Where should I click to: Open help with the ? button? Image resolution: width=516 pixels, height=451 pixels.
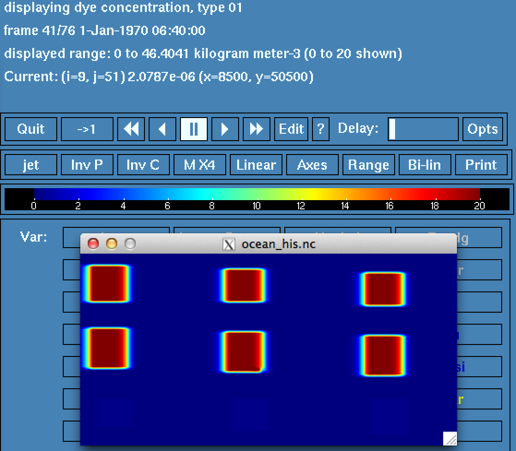(321, 129)
